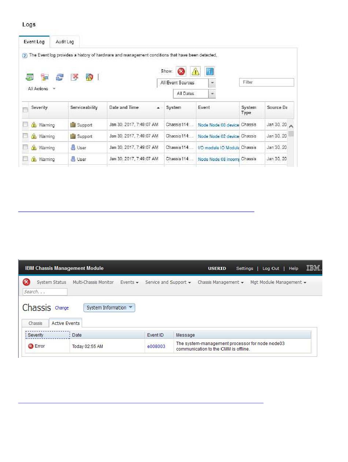Click the shield warning icon in Logs toolbar
This screenshot has height=462, width=348.
click(x=89, y=77)
